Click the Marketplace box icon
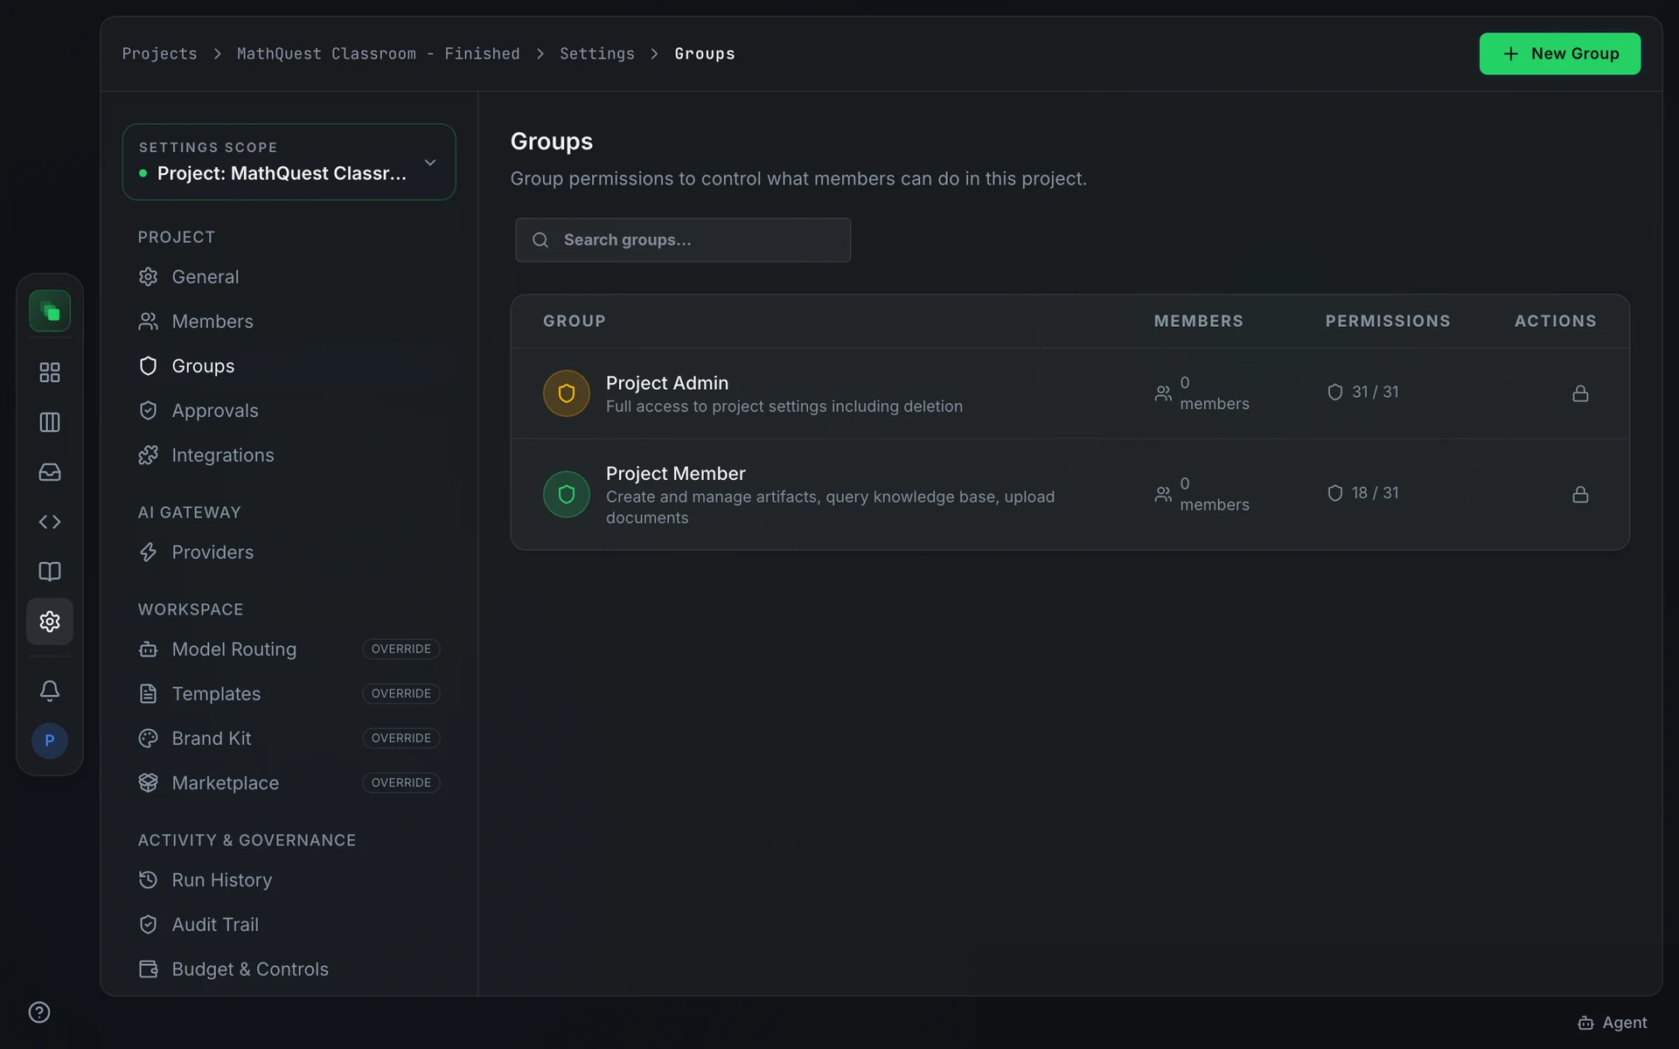Viewport: 1679px width, 1049px height. [x=149, y=783]
